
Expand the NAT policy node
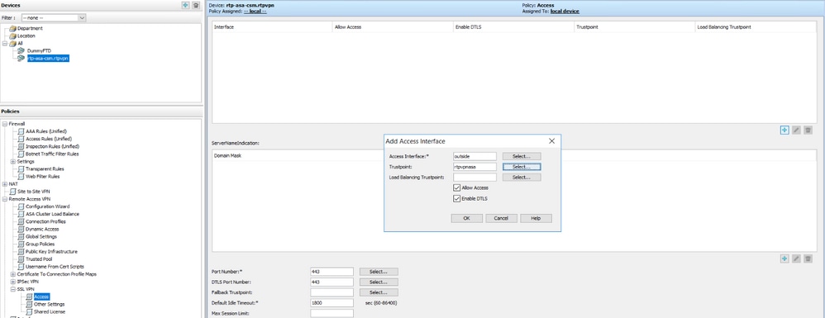pos(5,184)
